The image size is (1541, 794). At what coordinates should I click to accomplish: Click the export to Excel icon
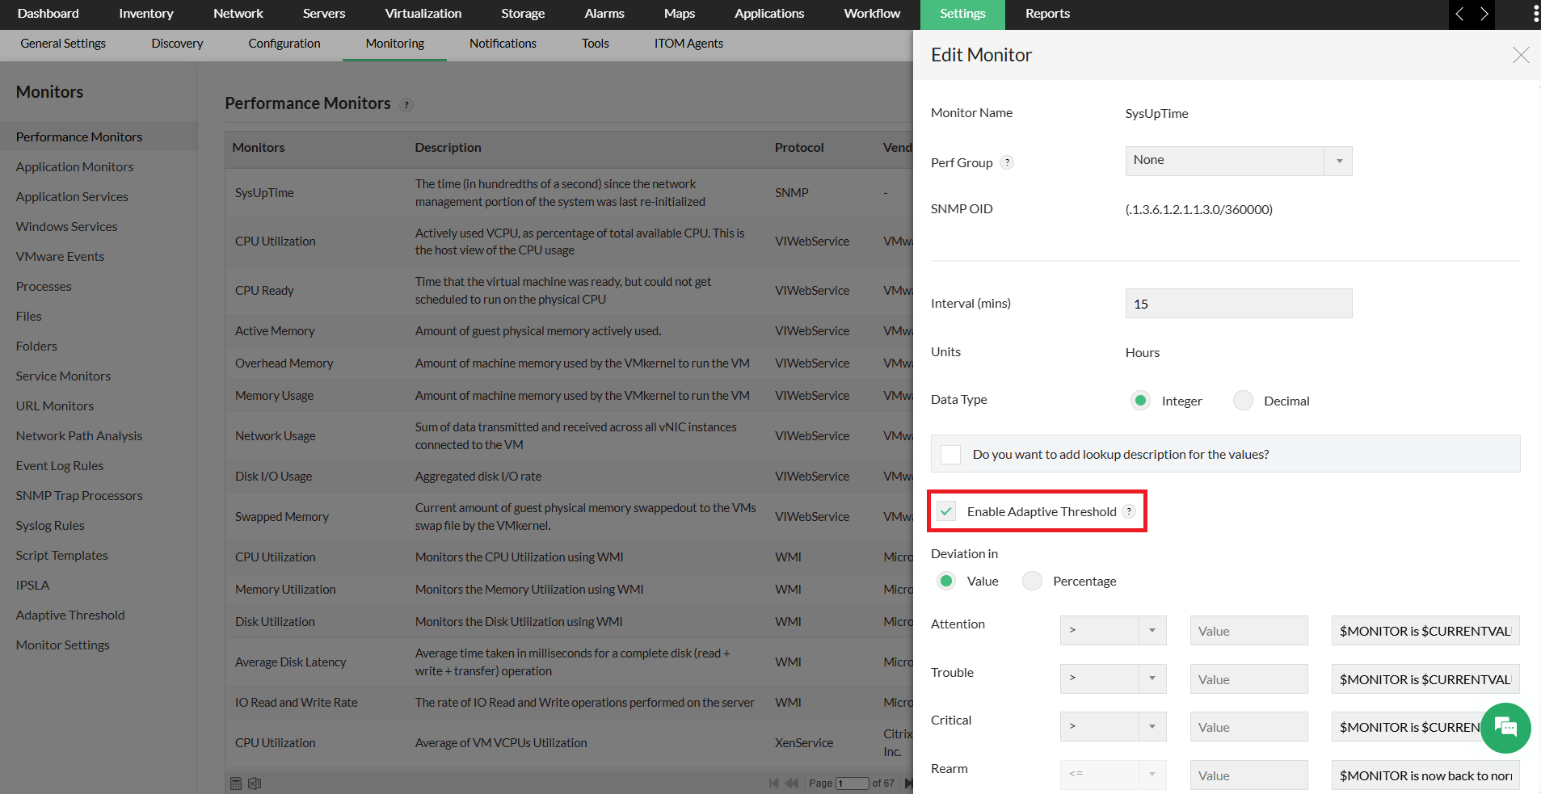click(255, 783)
